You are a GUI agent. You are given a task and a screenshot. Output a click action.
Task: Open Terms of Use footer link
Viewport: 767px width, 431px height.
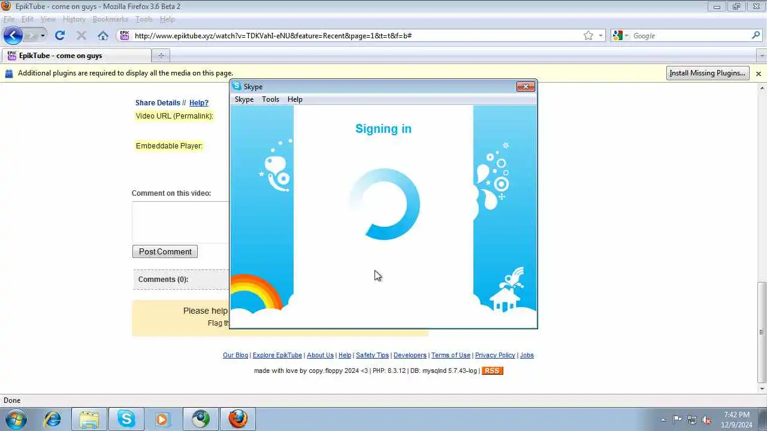click(x=451, y=355)
